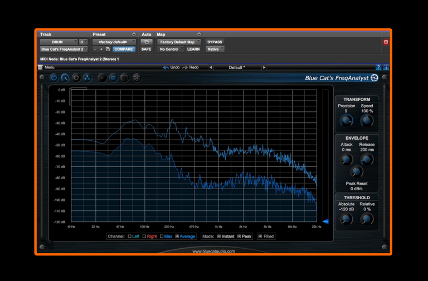
Task: Click the Blue Cat's FreqAnalyst title text
Action: (337, 78)
